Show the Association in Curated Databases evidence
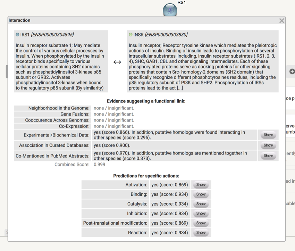 click(268, 145)
